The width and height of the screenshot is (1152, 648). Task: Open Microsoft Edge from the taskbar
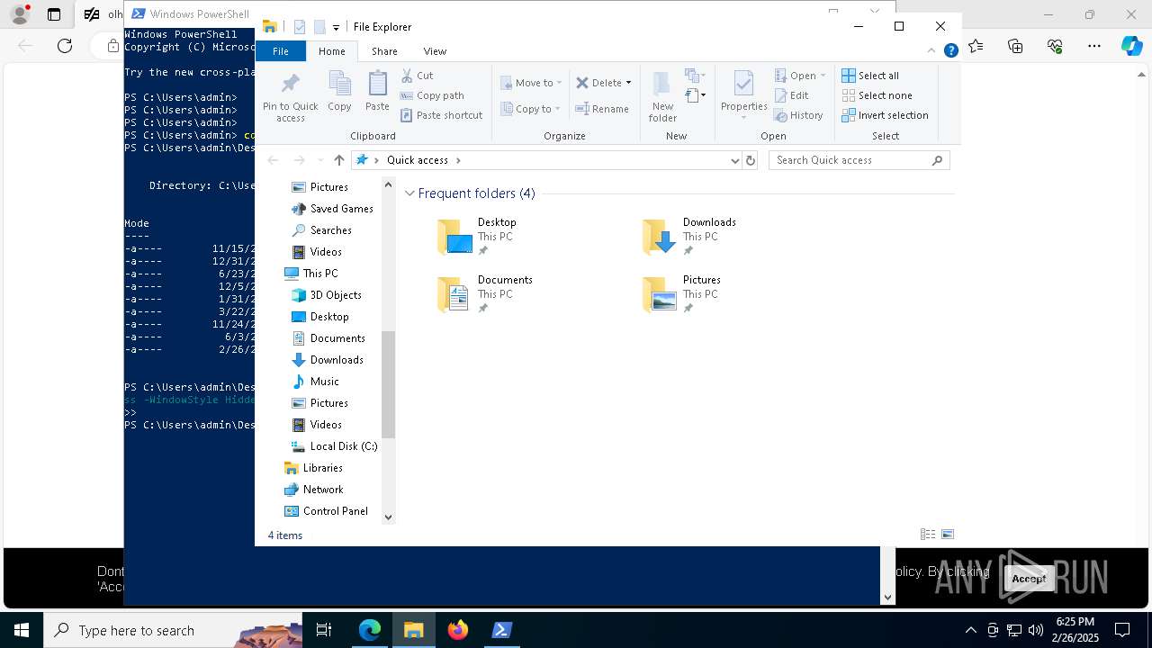370,630
